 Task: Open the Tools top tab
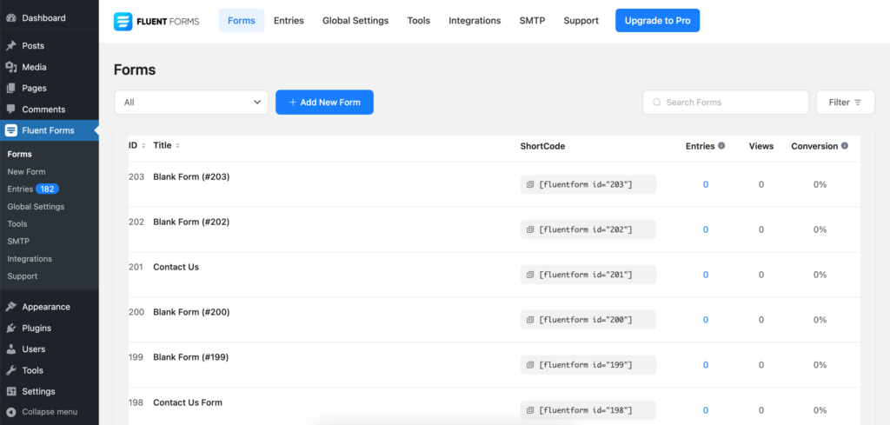pos(419,21)
